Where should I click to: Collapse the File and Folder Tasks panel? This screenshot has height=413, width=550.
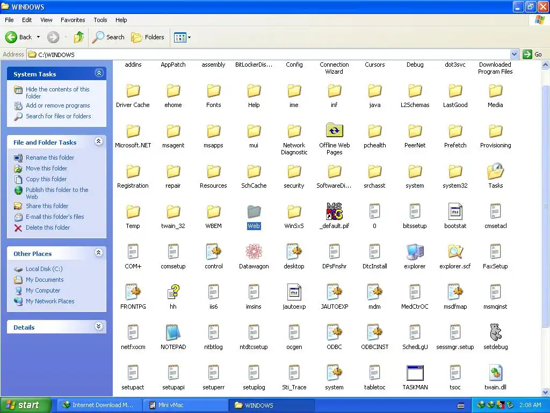(99, 141)
